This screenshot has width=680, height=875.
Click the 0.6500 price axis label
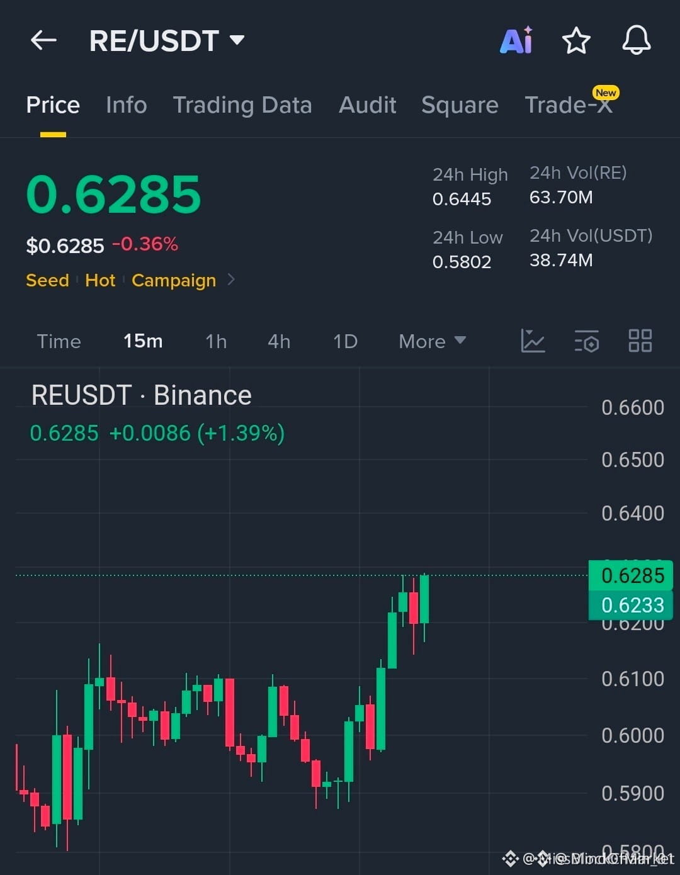point(633,460)
